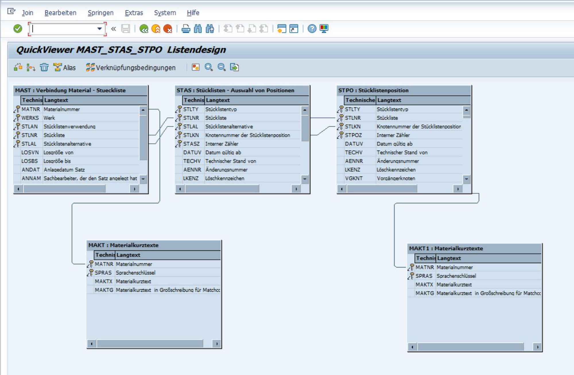This screenshot has width=574, height=375.
Task: Open the command field dropdown arrow
Action: pos(99,29)
